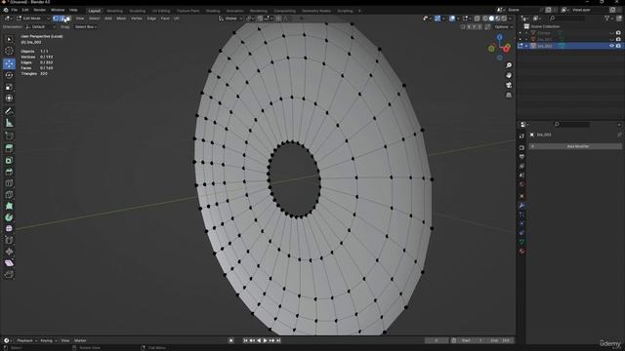Activate the Transform tool

[9, 98]
